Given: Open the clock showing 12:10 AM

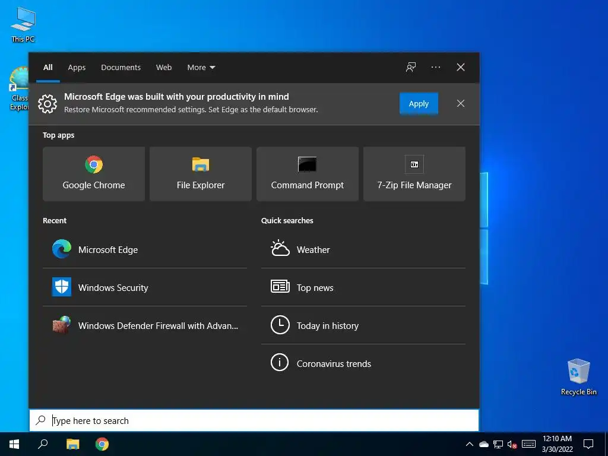Looking at the screenshot, I should 557,444.
